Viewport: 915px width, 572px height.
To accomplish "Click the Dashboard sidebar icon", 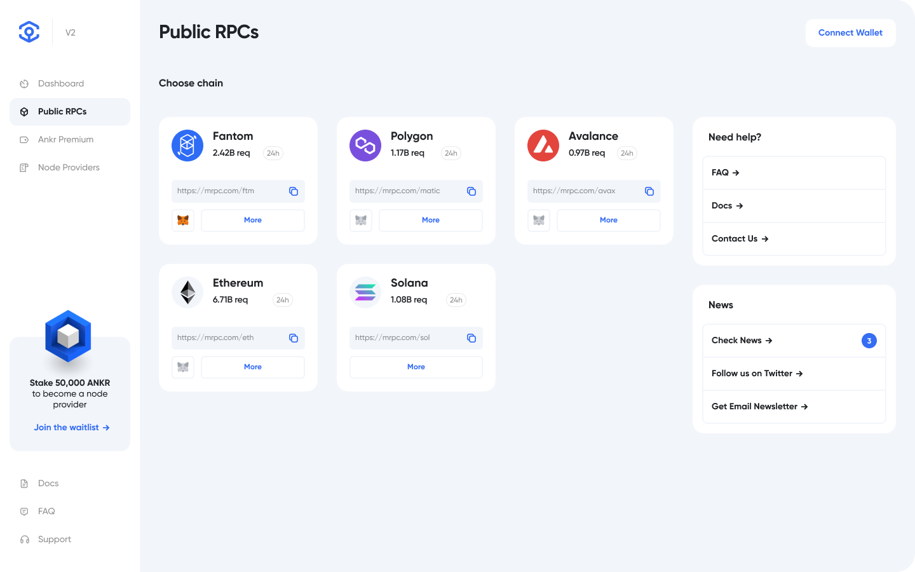I will point(24,84).
